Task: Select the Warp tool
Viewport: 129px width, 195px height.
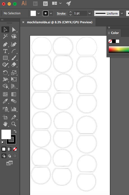Action: (x=5, y=79)
